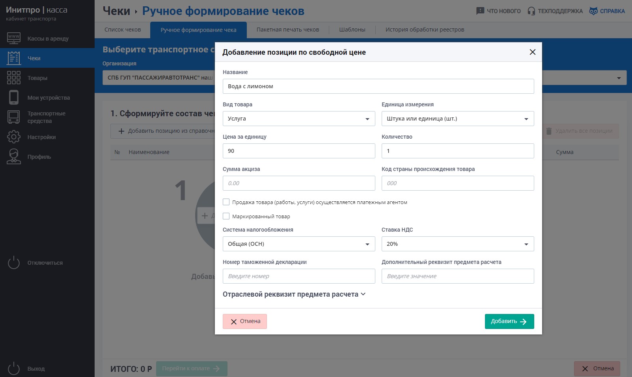
Task: Open the Профиль user icon
Action: [14, 156]
